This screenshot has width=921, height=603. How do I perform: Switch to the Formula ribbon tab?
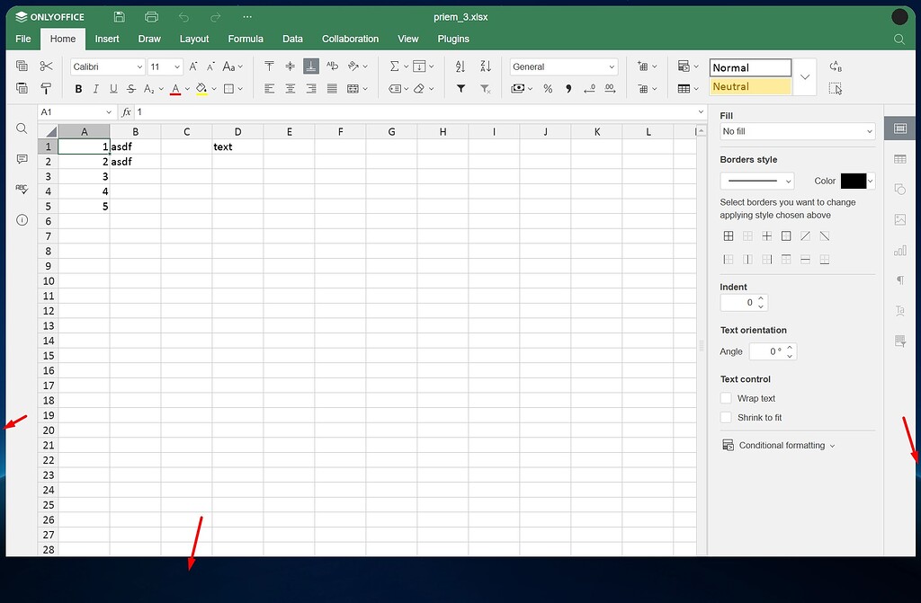246,39
